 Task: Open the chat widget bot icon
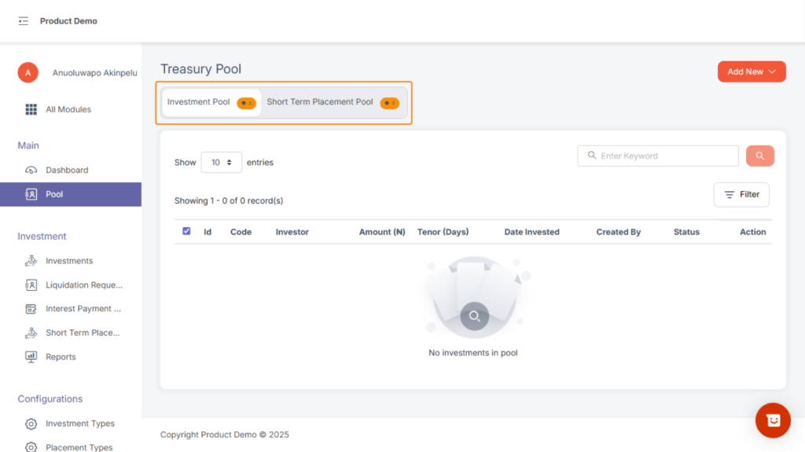(772, 421)
